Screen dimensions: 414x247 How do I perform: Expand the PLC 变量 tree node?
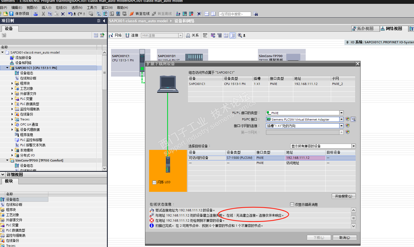[x=12, y=99]
